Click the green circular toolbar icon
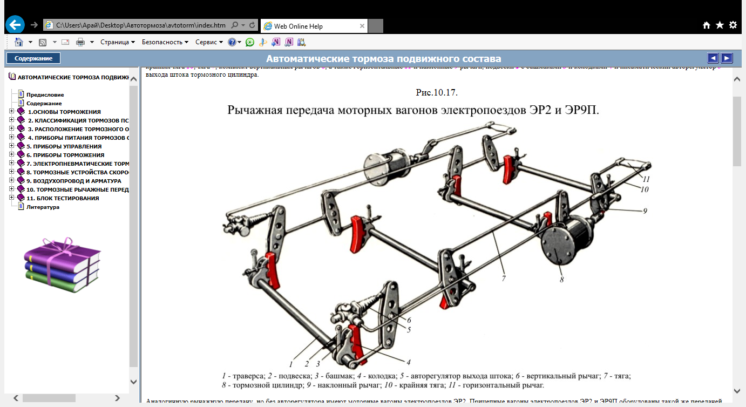 tap(249, 42)
